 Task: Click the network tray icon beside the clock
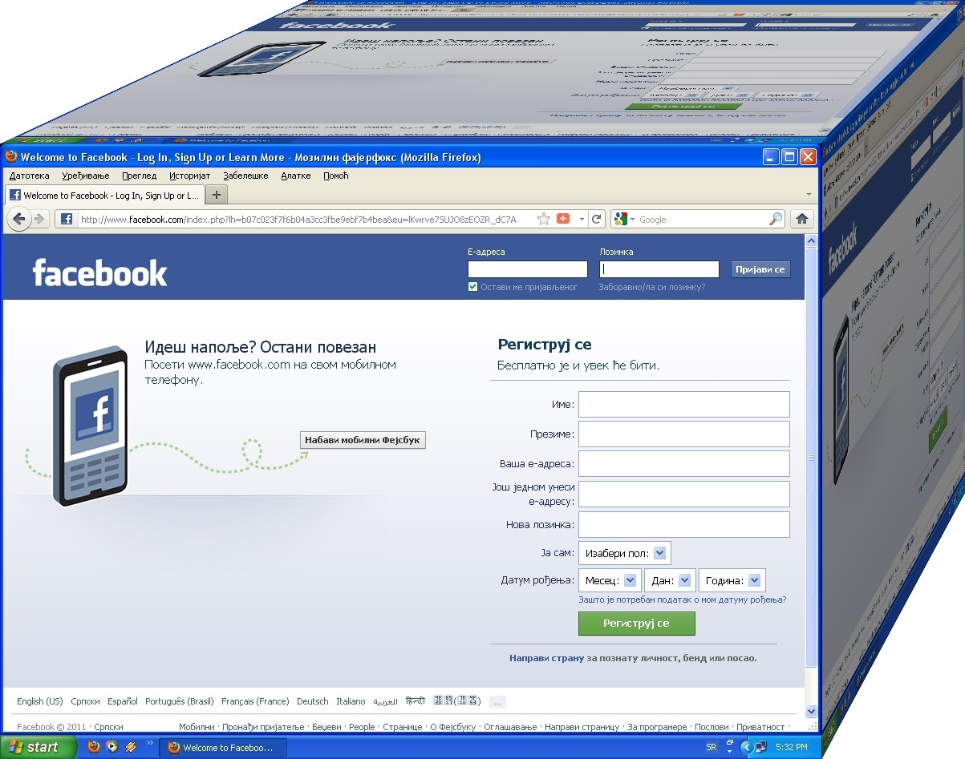coord(760,747)
